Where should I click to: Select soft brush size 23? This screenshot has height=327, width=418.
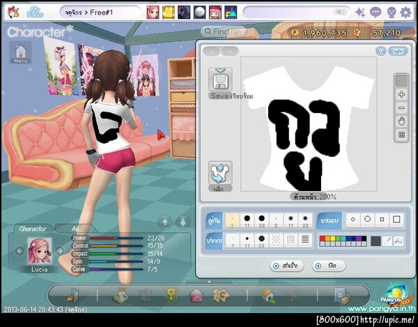(305, 220)
